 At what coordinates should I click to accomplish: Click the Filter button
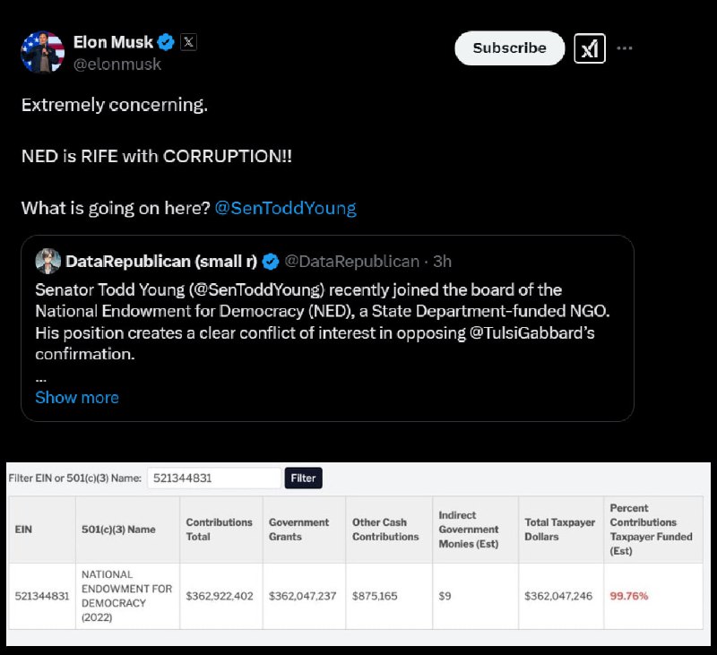(x=303, y=478)
